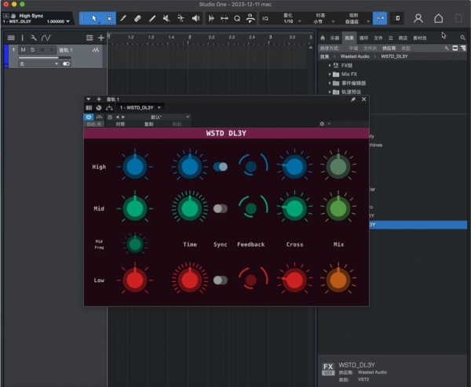Image resolution: width=471 pixels, height=387 pixels.
Task: Select the Eraser tool
Action: point(137,18)
